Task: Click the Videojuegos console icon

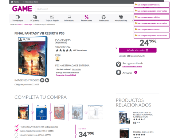Action: 17,17
